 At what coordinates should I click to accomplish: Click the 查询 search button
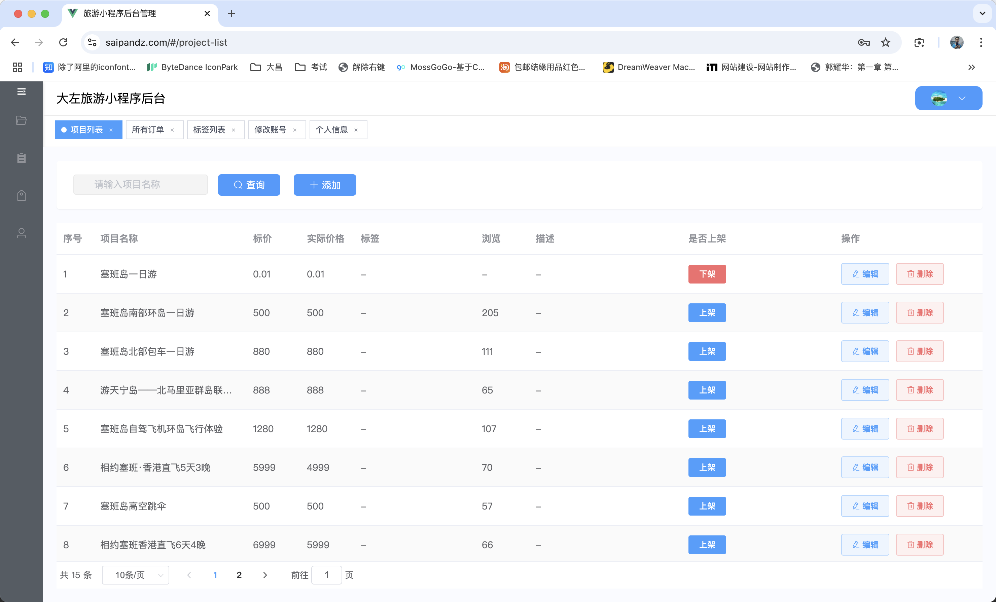click(x=249, y=185)
